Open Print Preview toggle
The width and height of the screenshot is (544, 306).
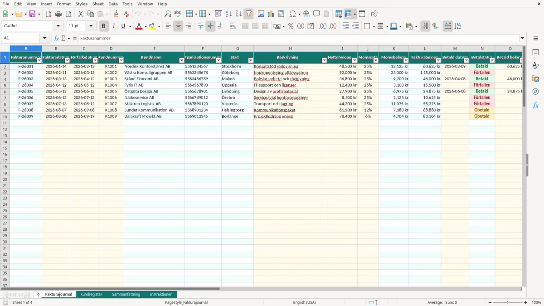click(68, 14)
